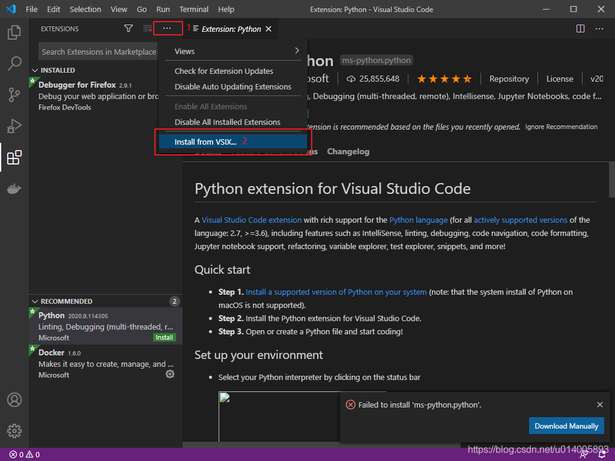
Task: Select Python extension in recommended list
Action: click(106, 326)
